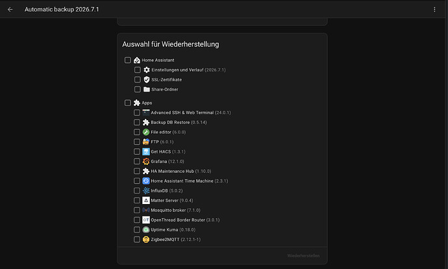The height and width of the screenshot is (269, 448).
Task: Click the FTP app label
Action: [155, 142]
